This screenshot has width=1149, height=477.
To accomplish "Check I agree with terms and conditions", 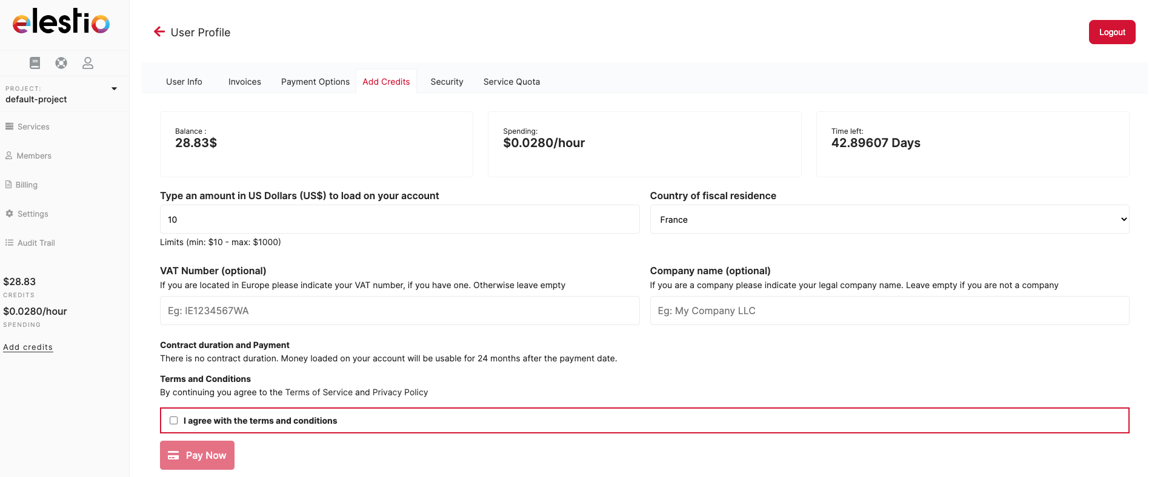I will (x=174, y=421).
